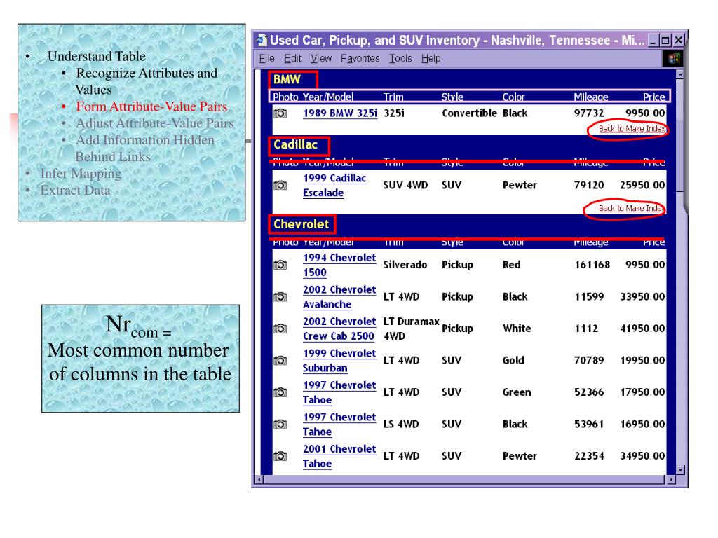Click the BMW section heading
Screen dimensions: 718x538
(287, 80)
